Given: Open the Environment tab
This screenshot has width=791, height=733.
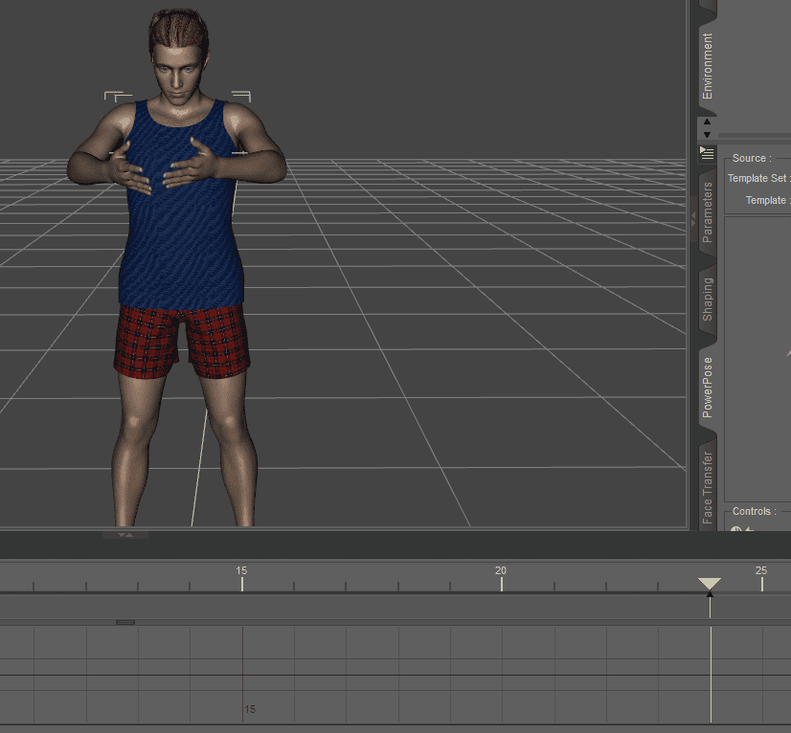Looking at the screenshot, I should tap(708, 62).
